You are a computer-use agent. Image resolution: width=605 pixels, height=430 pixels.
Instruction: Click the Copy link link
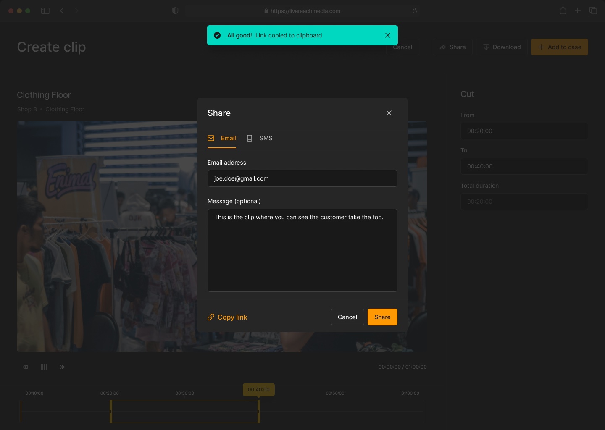point(227,317)
